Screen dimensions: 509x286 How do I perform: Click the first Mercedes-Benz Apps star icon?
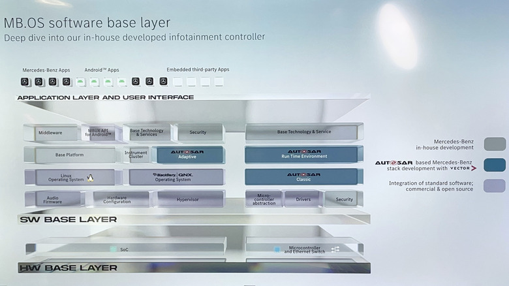click(x=25, y=82)
